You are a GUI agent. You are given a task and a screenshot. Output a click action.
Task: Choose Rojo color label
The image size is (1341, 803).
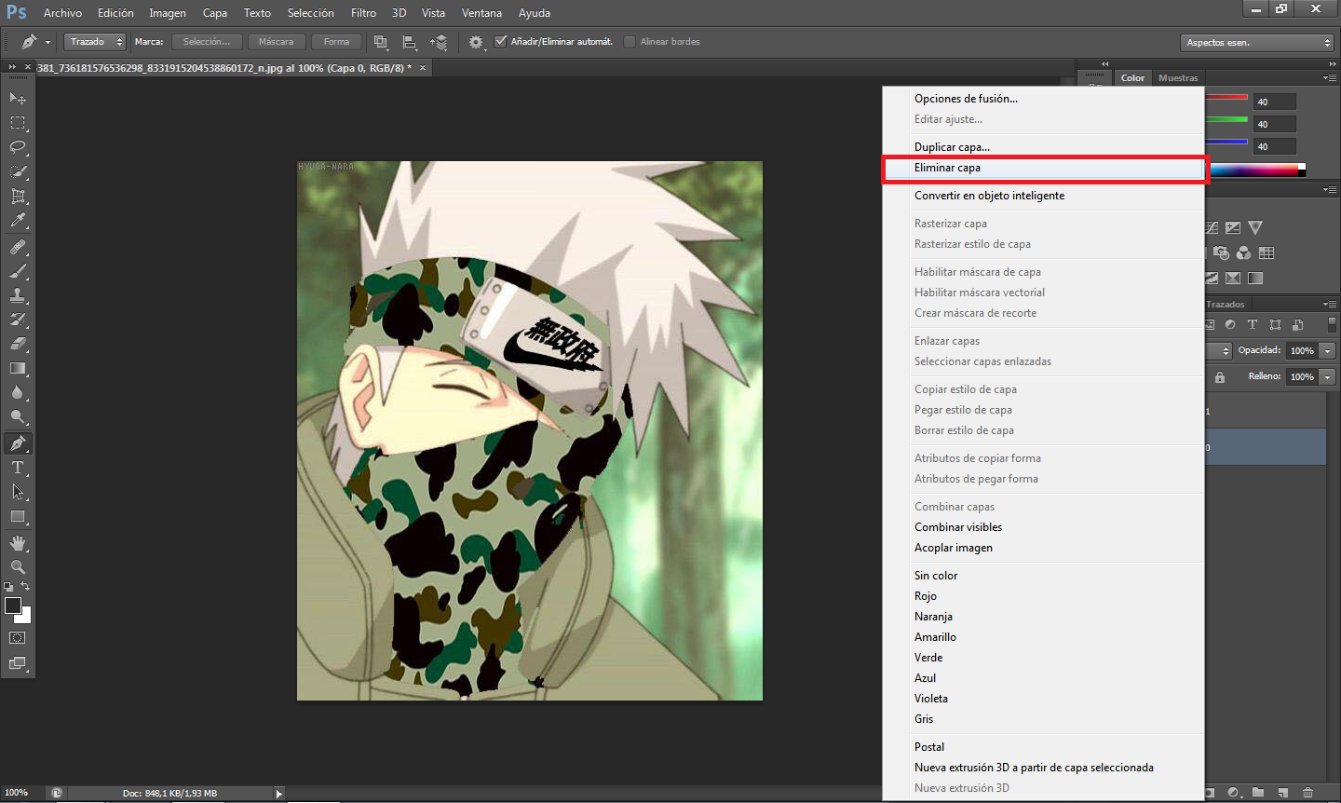(x=1044, y=596)
